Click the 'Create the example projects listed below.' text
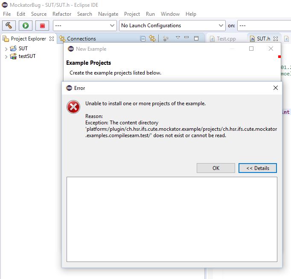Viewport: 291px width, 279px height. click(116, 73)
